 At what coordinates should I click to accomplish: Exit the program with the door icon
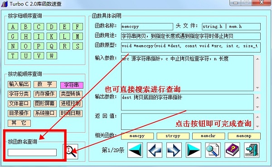(x=252, y=150)
